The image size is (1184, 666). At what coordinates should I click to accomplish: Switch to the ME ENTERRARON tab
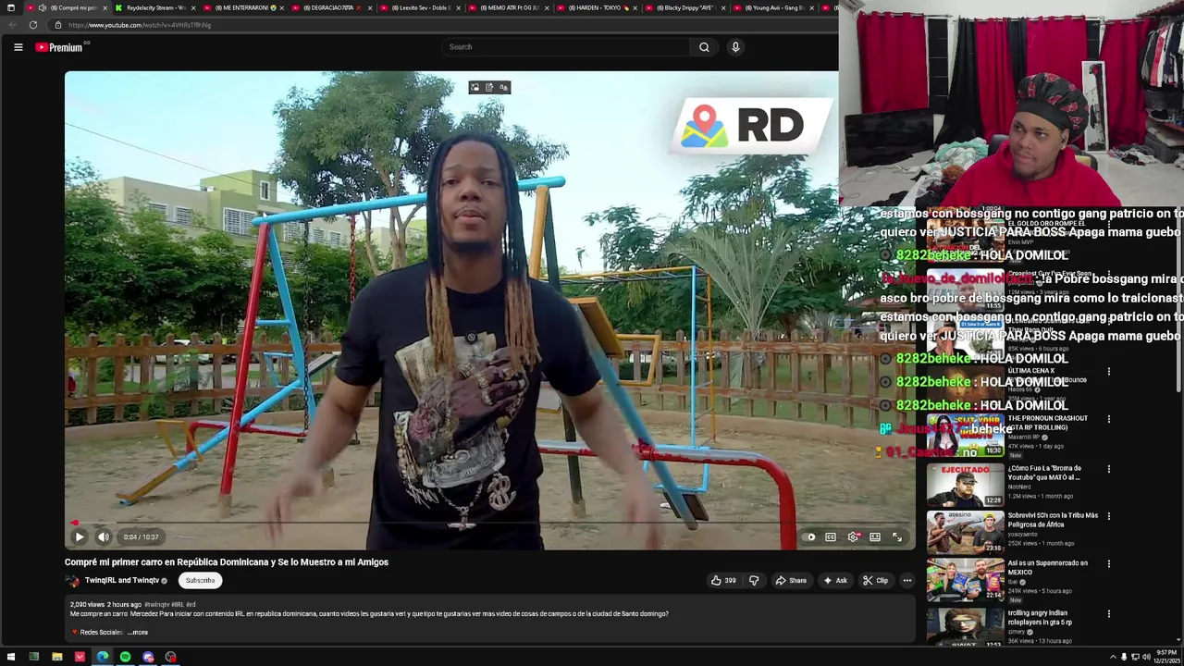click(x=244, y=7)
